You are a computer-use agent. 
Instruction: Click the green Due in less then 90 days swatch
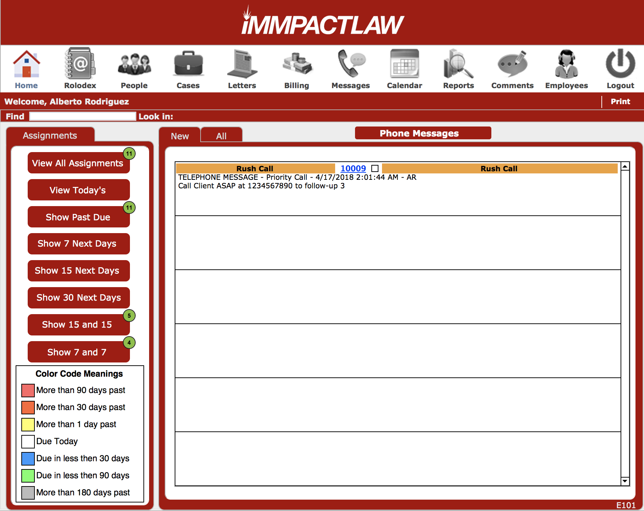click(28, 475)
